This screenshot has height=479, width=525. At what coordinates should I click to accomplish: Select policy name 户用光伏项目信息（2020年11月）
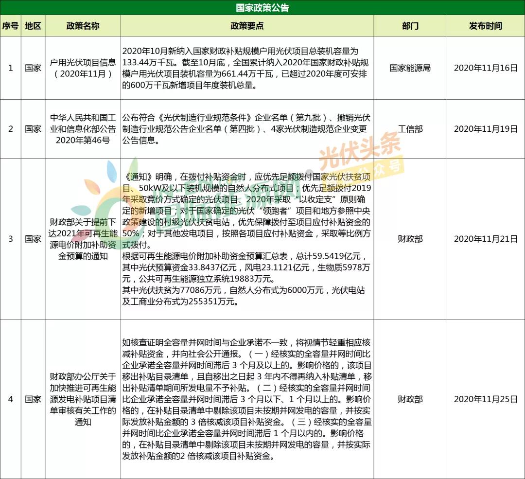pyautogui.click(x=83, y=68)
